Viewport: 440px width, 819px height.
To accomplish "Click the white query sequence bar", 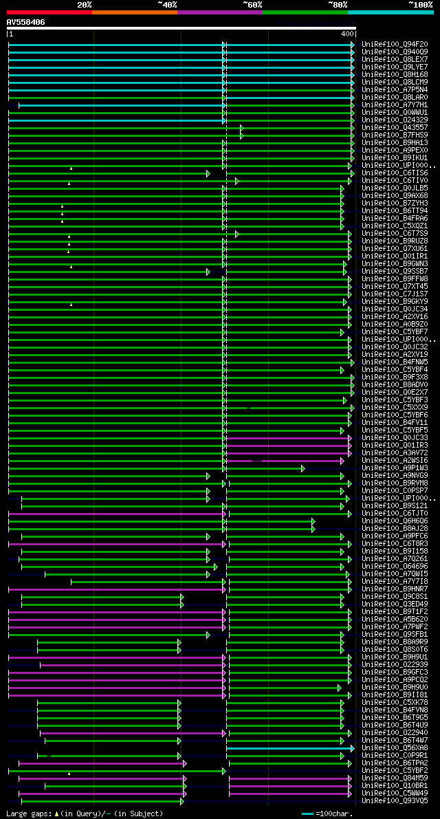I will tap(181, 28).
